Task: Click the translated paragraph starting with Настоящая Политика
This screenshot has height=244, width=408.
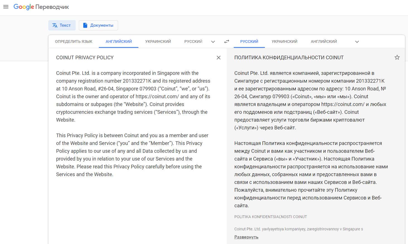Action: click(x=311, y=174)
